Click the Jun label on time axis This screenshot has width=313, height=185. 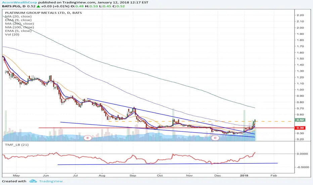tap(46, 175)
